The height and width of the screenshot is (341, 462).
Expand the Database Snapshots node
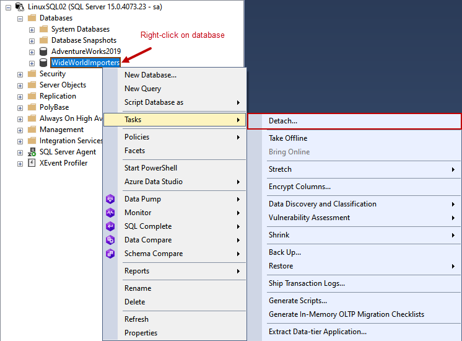[x=32, y=41]
